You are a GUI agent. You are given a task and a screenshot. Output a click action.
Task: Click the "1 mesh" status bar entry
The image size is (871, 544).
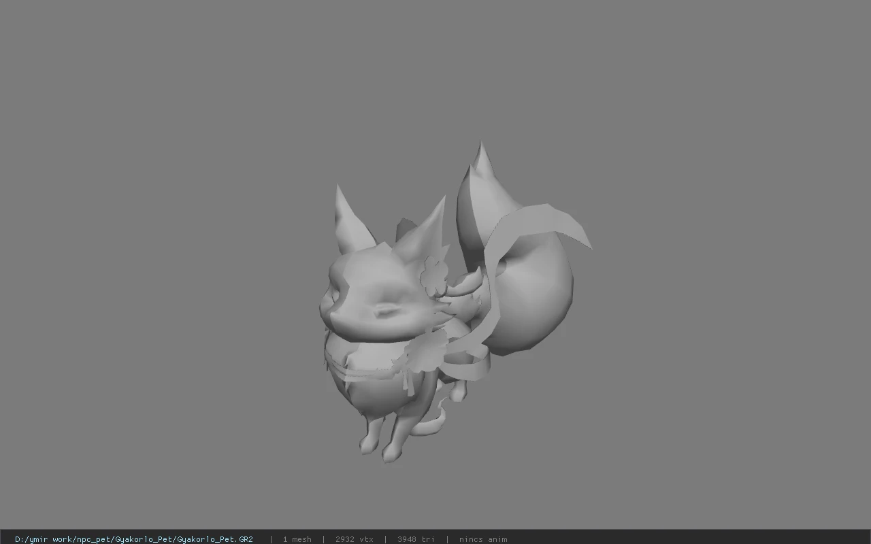(x=297, y=539)
